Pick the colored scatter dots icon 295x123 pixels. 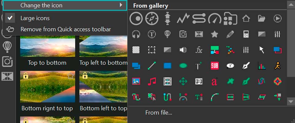coord(230,50)
